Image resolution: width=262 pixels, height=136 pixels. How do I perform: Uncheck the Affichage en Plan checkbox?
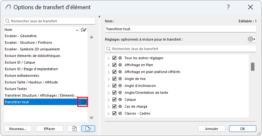click(x=114, y=65)
